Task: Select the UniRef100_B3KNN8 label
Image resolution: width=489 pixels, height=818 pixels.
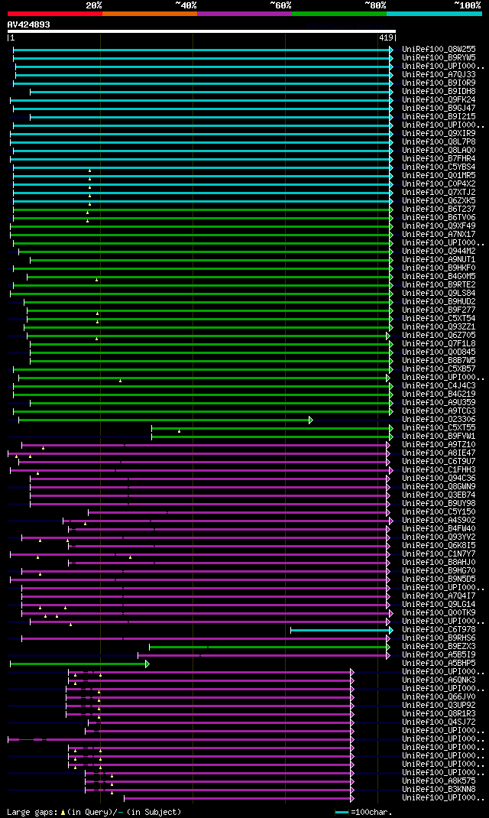Action: [x=439, y=789]
